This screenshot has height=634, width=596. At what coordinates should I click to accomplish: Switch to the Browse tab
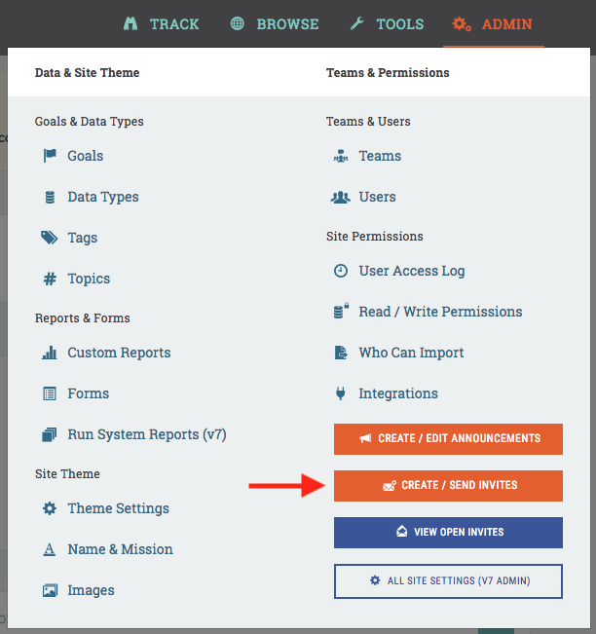275,23
